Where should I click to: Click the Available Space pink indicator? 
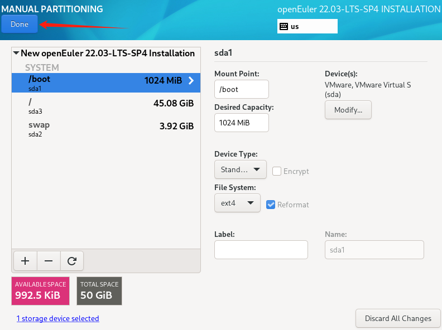point(40,291)
